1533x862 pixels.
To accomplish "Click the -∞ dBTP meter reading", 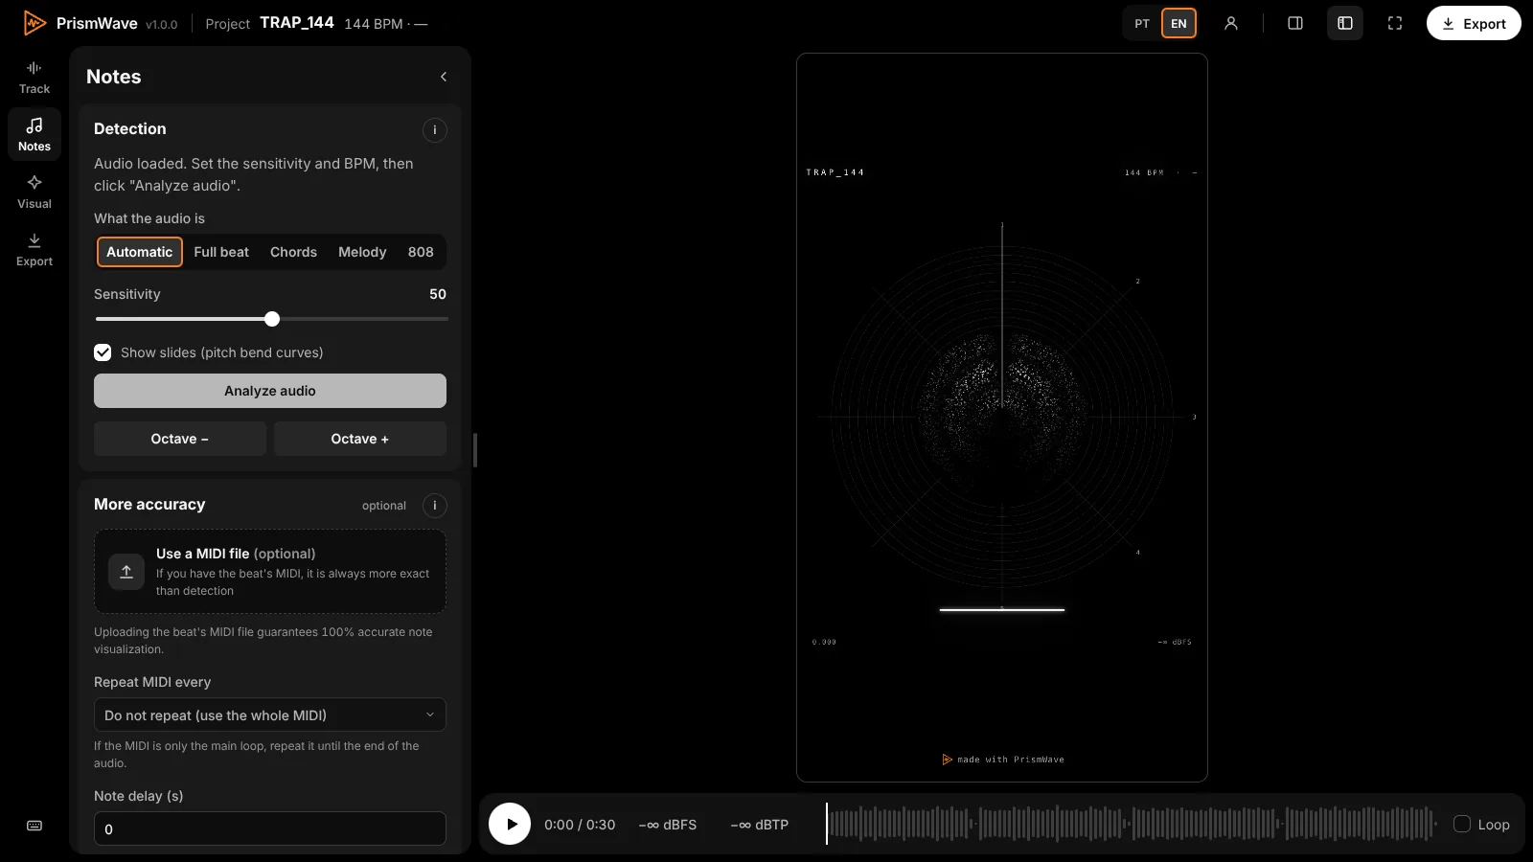I will pyautogui.click(x=760, y=825).
